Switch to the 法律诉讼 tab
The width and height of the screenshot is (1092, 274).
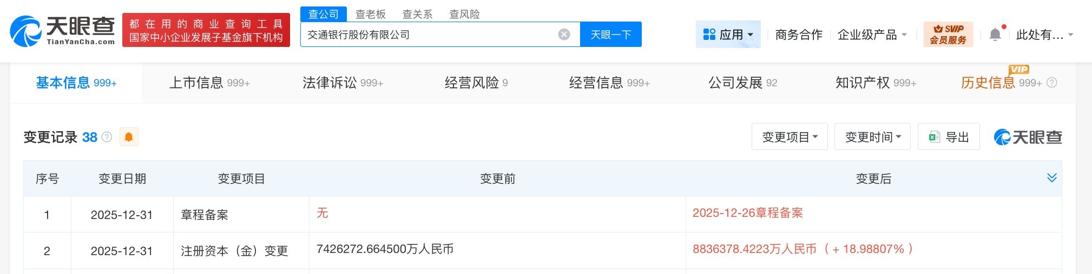[343, 83]
